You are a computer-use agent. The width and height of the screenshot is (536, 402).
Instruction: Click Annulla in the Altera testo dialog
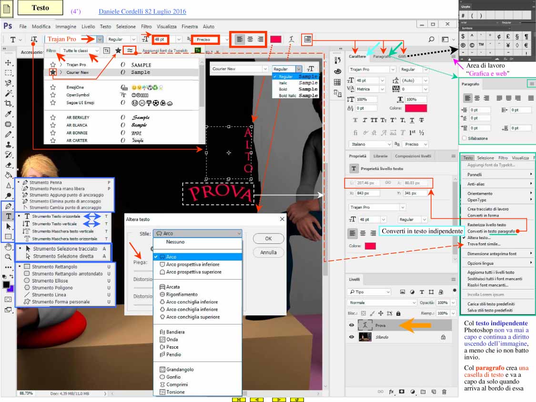(x=268, y=252)
